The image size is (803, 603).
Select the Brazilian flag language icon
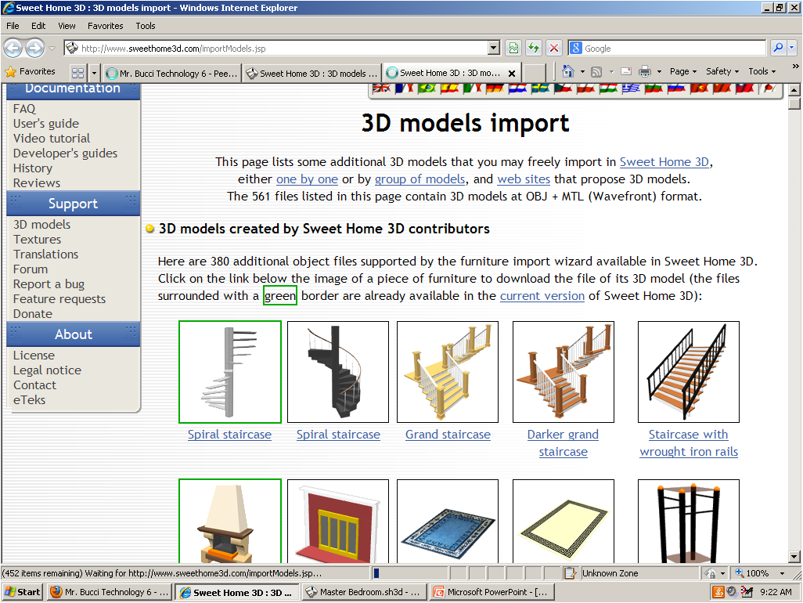click(x=427, y=88)
